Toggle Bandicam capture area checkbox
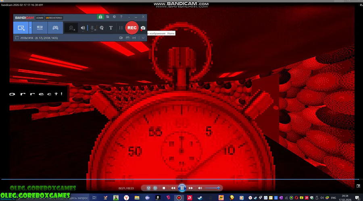The height and width of the screenshot is (201, 363). [17, 38]
